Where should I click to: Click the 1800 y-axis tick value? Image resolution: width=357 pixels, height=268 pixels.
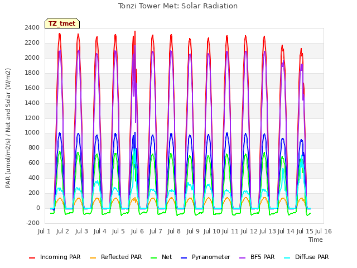(x=32, y=73)
